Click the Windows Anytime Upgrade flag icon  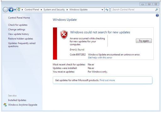click(x=5, y=105)
